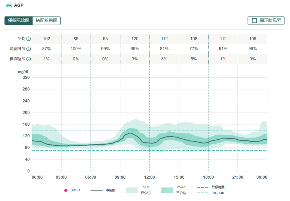Select the 100% in-range cell

click(x=76, y=49)
